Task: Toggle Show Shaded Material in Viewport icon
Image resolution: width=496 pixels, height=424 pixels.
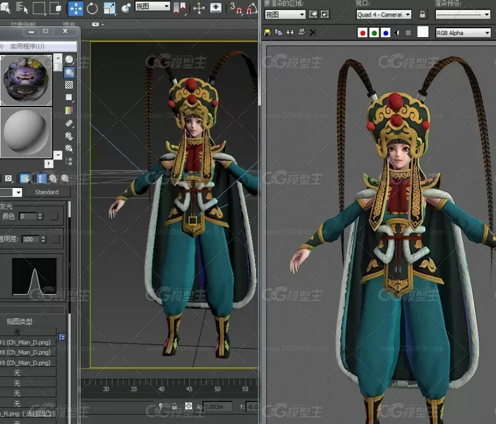Action: [x=24, y=179]
